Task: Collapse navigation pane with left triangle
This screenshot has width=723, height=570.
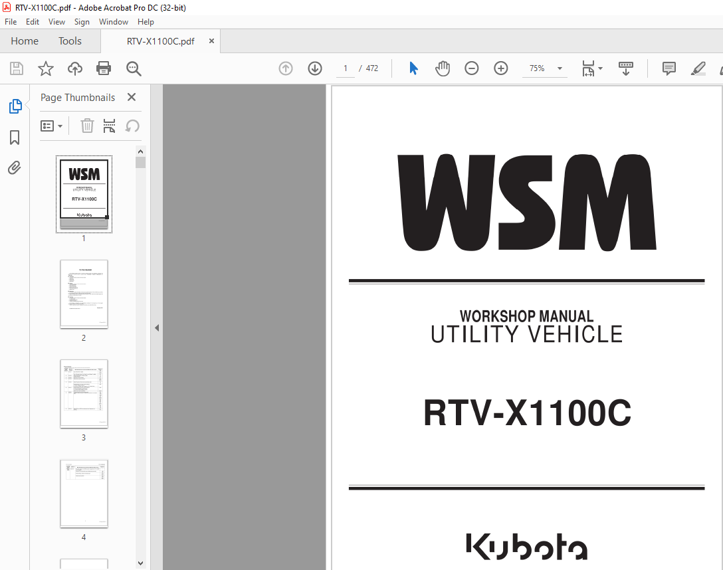Action: tap(157, 328)
